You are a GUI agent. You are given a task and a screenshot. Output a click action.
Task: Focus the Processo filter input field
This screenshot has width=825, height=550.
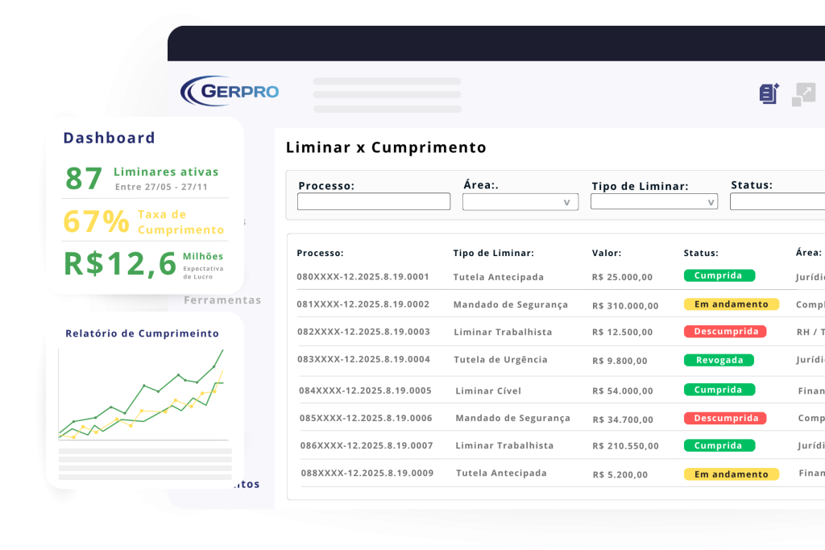[373, 201]
